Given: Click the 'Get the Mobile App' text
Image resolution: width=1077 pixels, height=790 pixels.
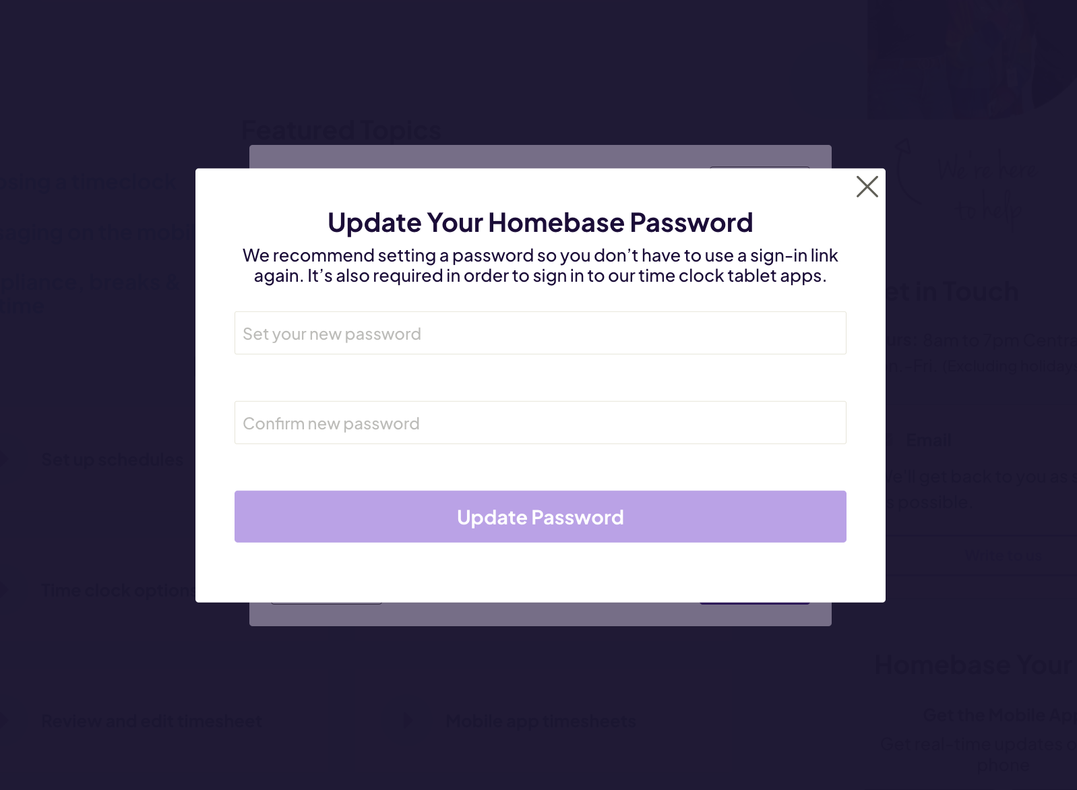Looking at the screenshot, I should (x=999, y=715).
